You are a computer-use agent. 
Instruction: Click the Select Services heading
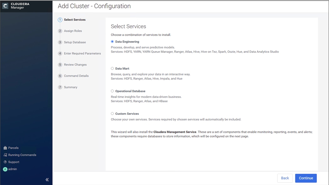[x=128, y=26]
